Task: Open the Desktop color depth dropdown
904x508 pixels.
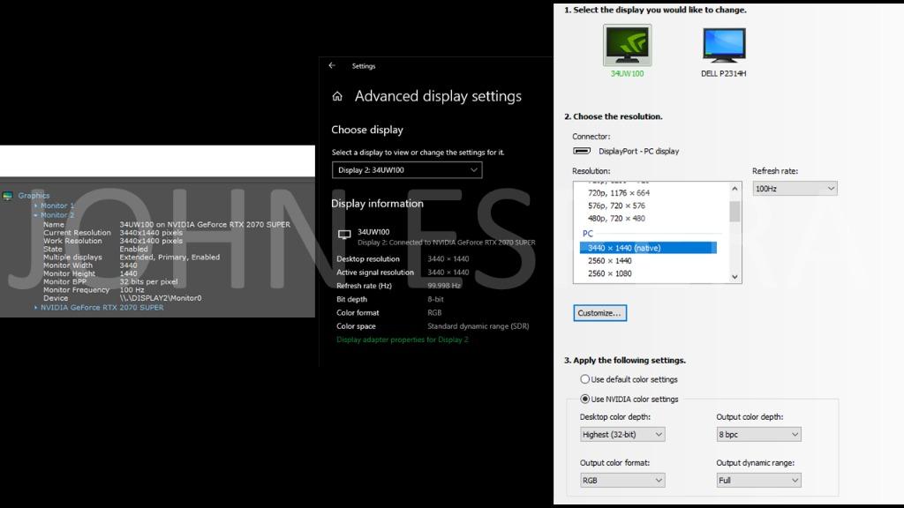Action: pos(621,435)
